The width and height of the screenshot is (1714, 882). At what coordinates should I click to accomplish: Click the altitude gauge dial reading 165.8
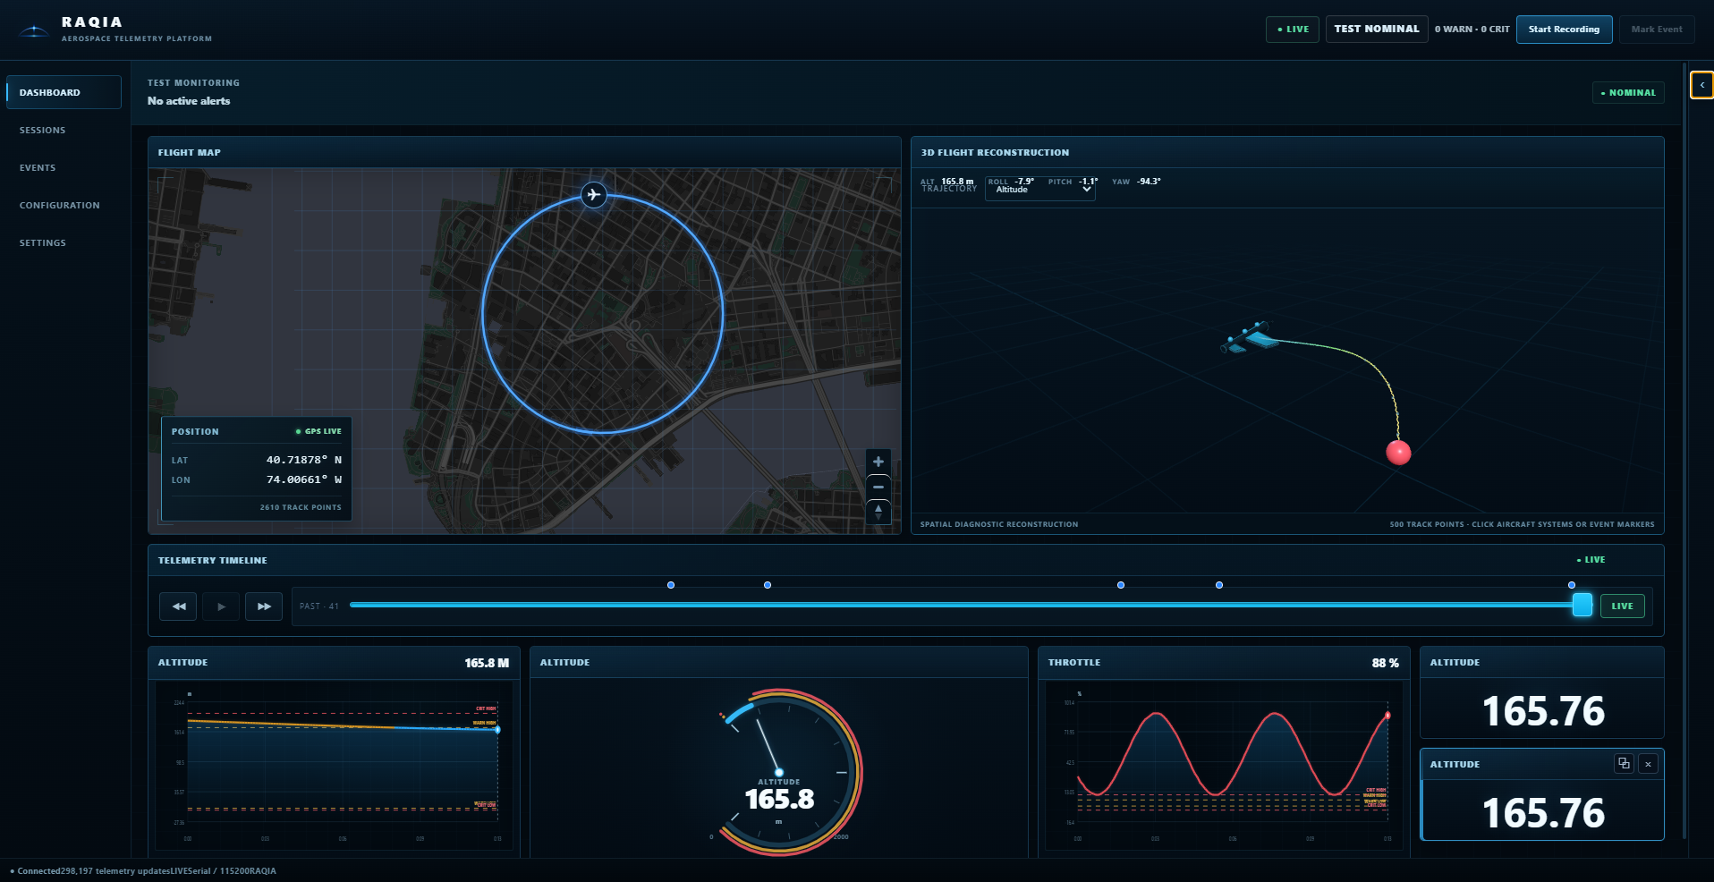tap(780, 771)
